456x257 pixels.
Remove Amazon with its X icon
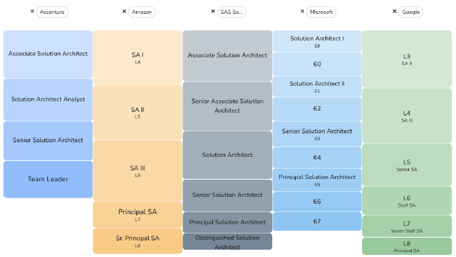coord(124,12)
